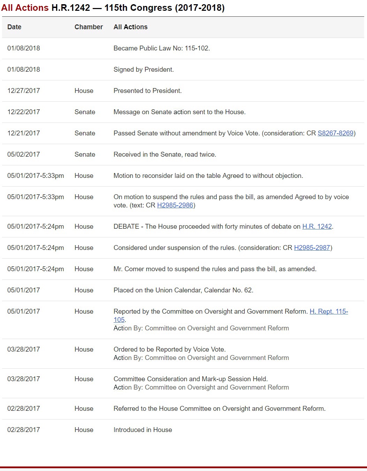The height and width of the screenshot is (471, 367).
Task: Click the Presented to President action text
Action: click(x=147, y=91)
